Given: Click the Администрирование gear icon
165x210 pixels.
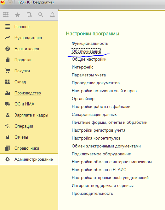Looking at the screenshot, I should pyautogui.click(x=8, y=159).
